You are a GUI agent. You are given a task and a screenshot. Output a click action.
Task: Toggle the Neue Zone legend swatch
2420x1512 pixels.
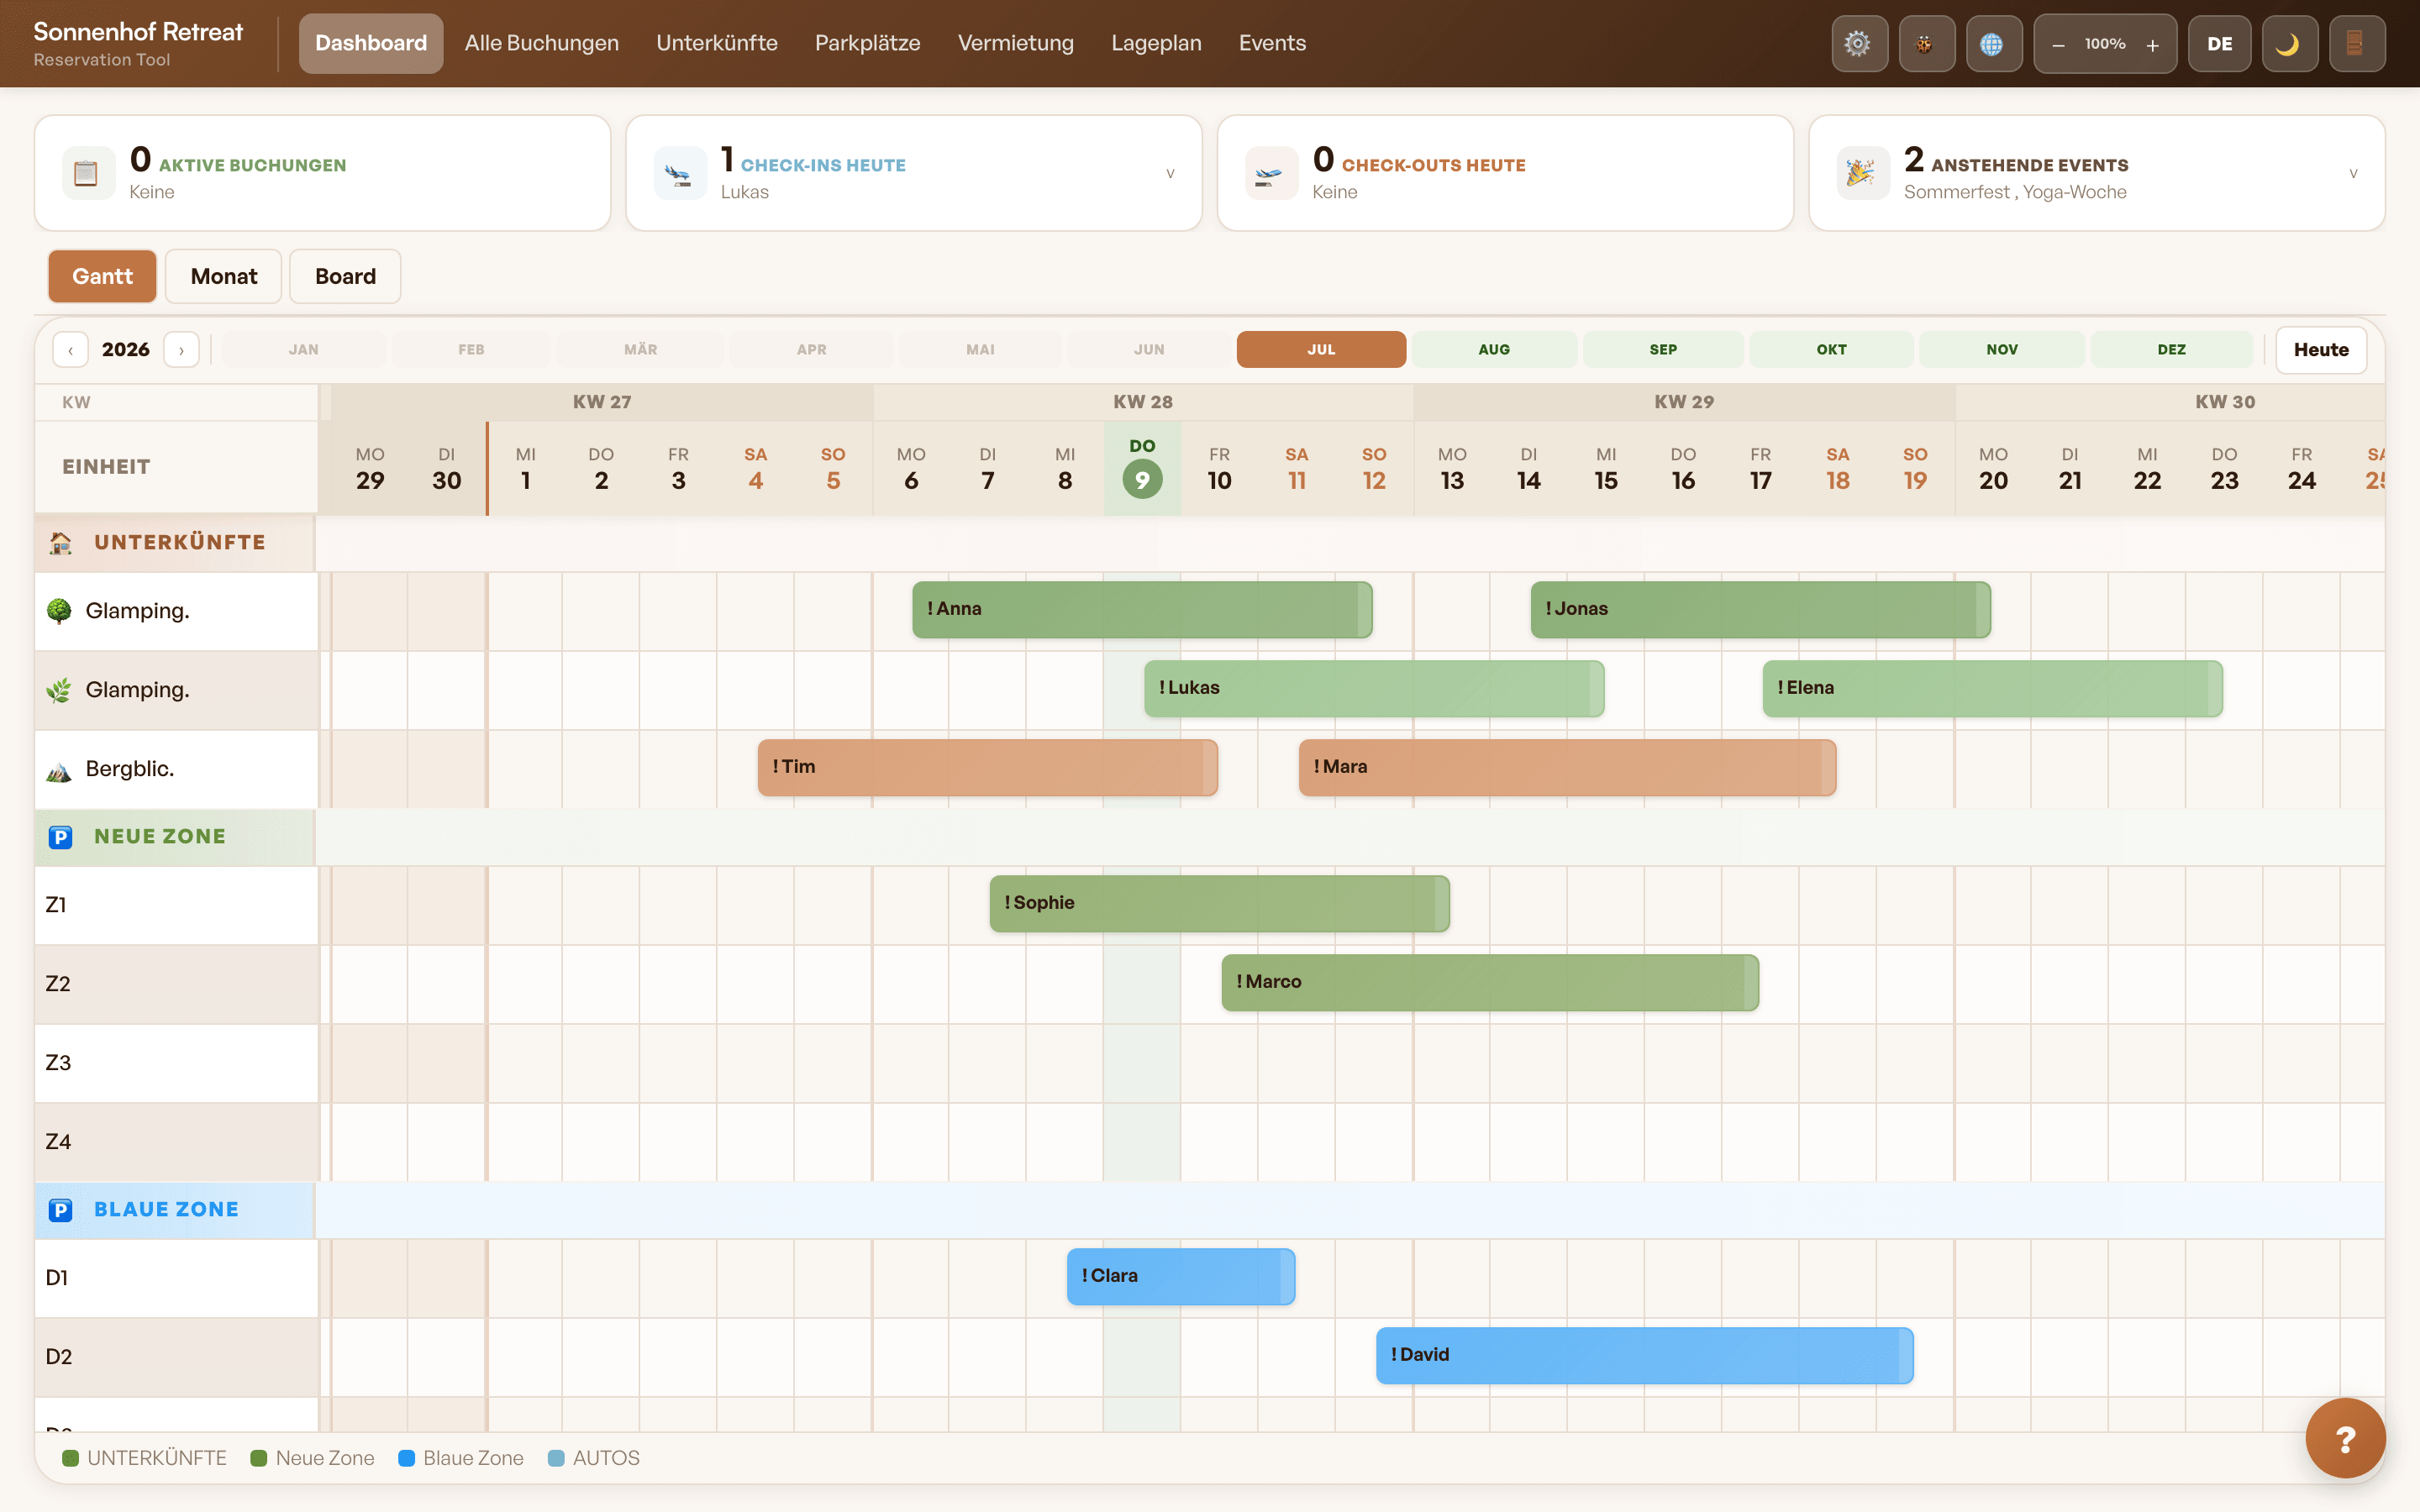click(259, 1458)
